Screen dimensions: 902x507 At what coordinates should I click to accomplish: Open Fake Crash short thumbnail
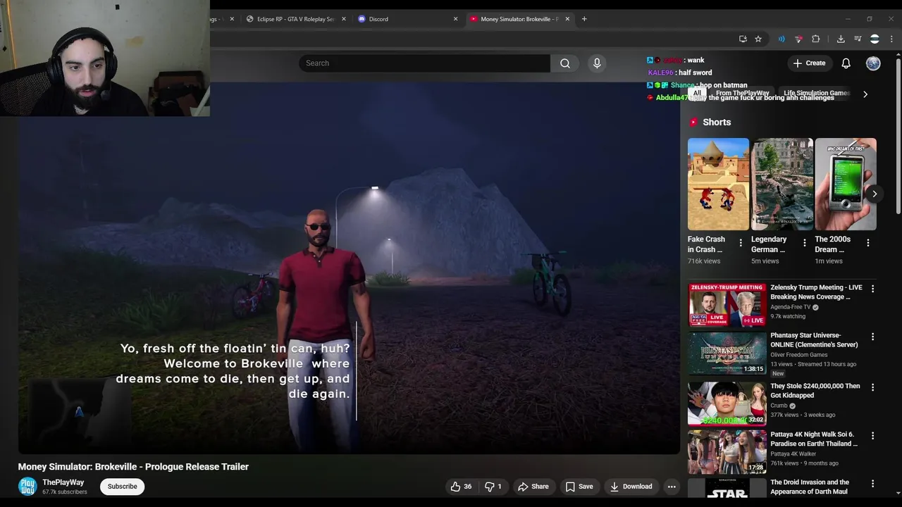pos(718,184)
